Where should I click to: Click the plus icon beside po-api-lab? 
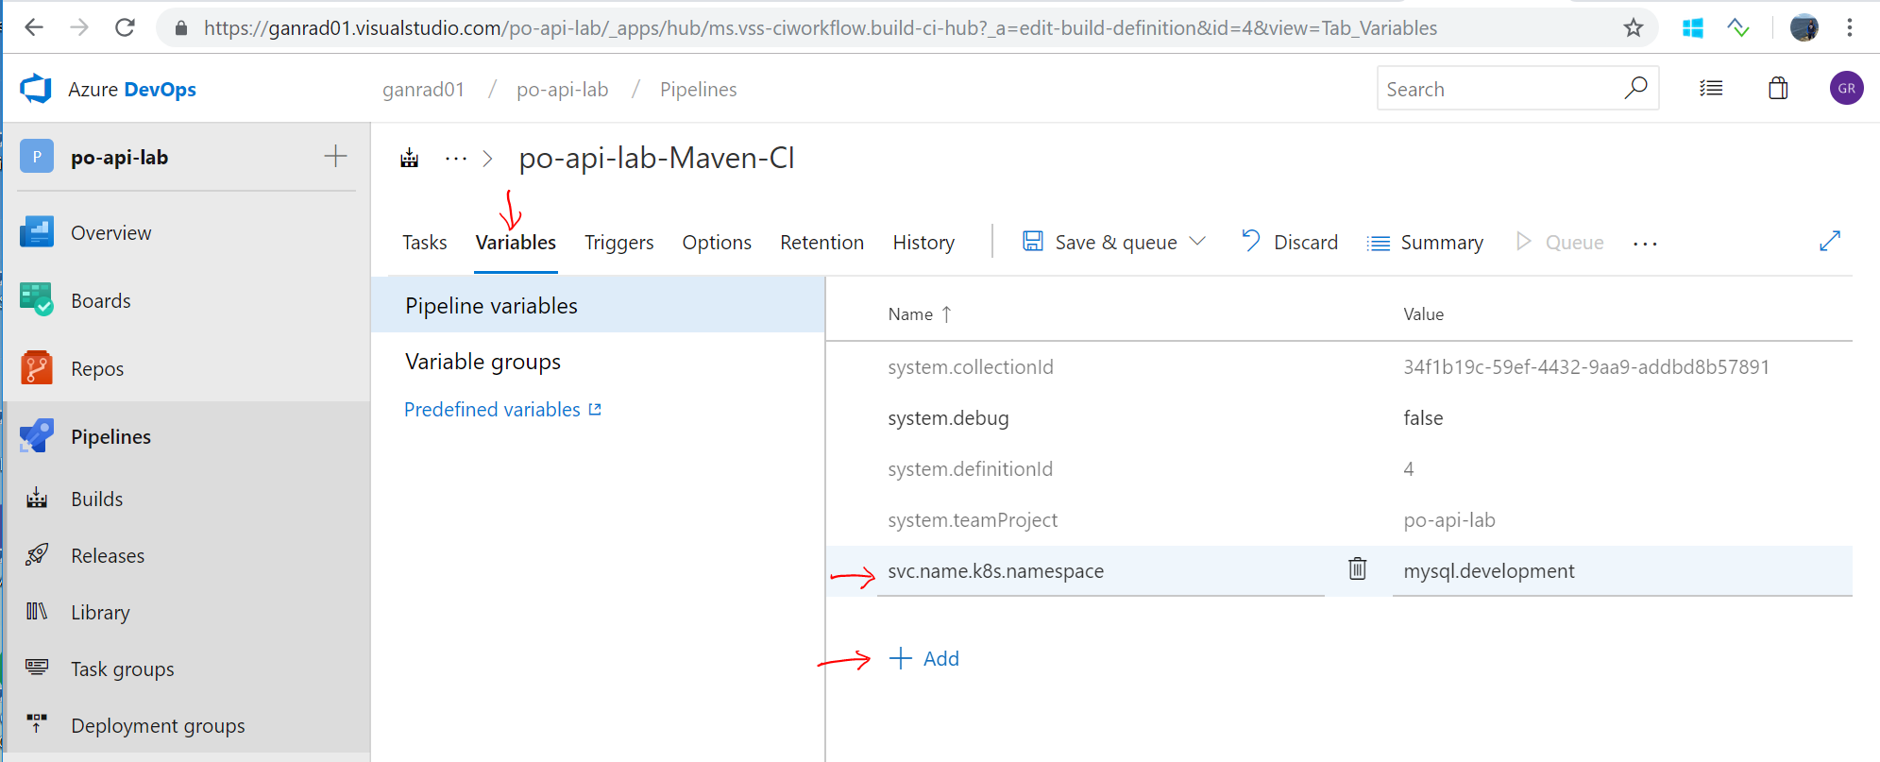(x=335, y=156)
